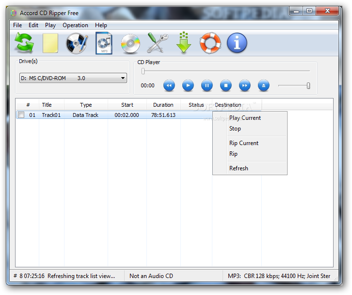Click the CD player eject button

click(x=264, y=85)
